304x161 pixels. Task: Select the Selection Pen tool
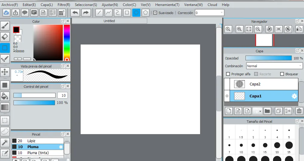(x=5, y=153)
